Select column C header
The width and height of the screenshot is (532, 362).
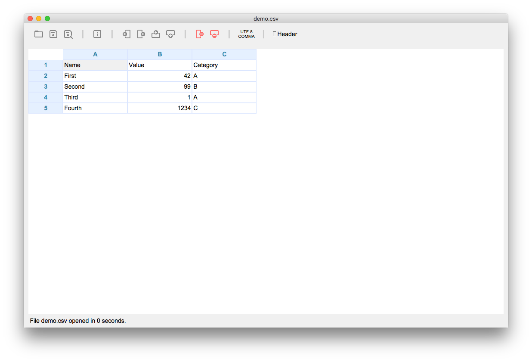tap(224, 54)
